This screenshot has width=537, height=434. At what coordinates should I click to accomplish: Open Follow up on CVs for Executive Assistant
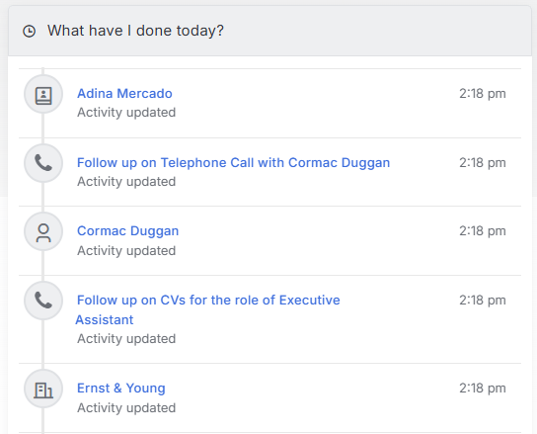(x=208, y=309)
